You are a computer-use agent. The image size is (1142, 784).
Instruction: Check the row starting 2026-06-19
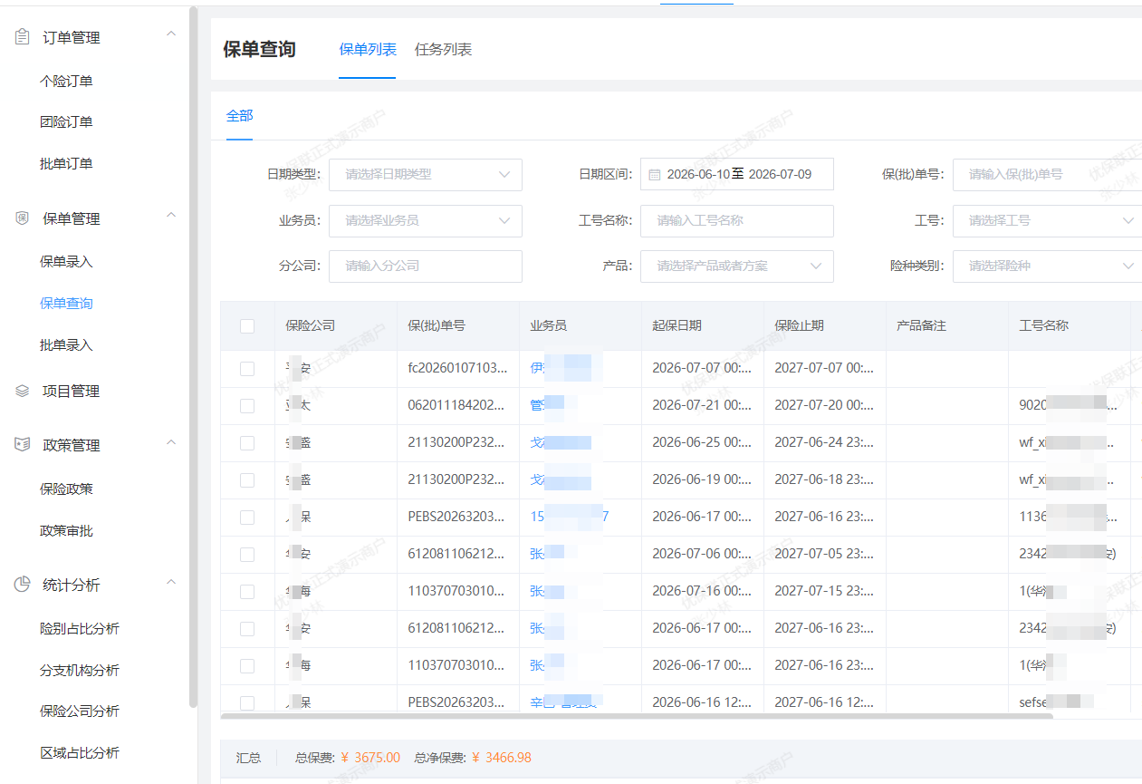(x=247, y=480)
